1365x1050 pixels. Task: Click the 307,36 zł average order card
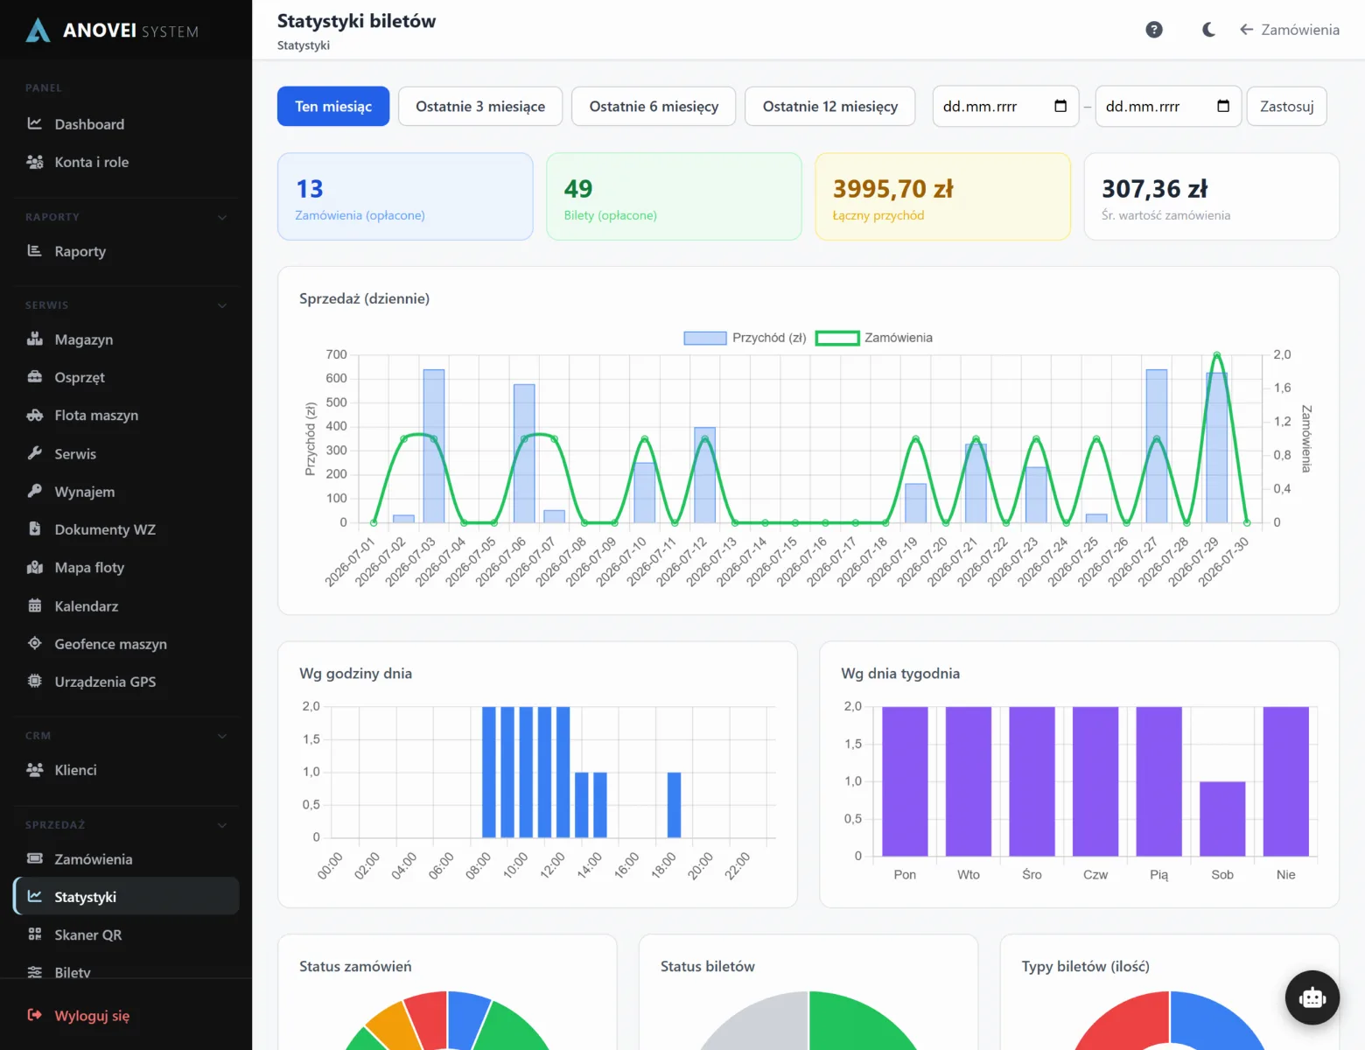point(1212,196)
